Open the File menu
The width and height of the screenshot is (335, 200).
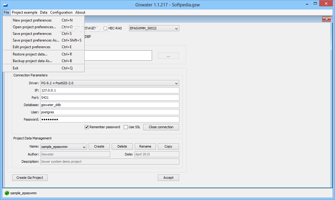pos(6,12)
